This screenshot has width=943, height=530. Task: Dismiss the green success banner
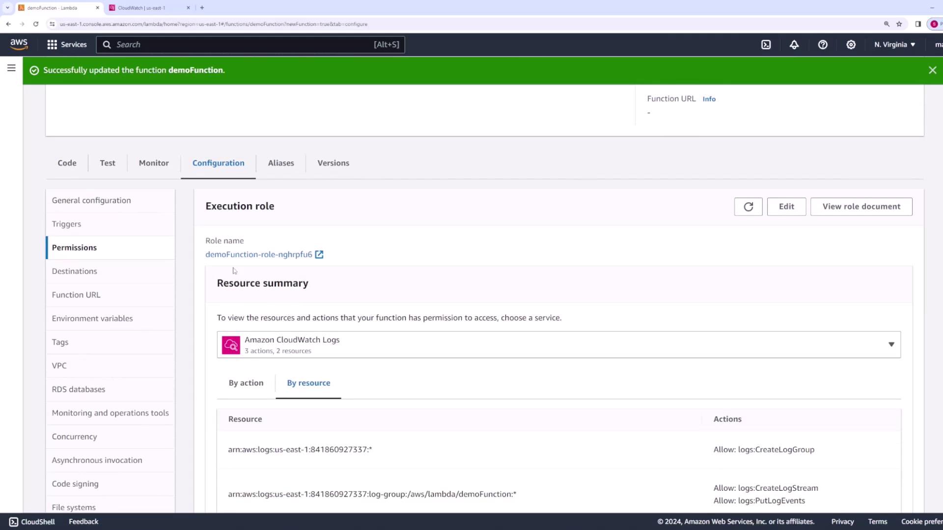tap(932, 70)
